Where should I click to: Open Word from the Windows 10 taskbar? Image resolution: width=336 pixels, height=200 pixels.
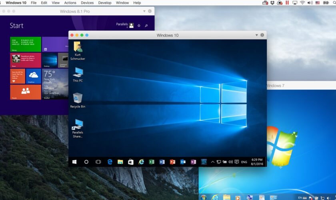coord(162,162)
